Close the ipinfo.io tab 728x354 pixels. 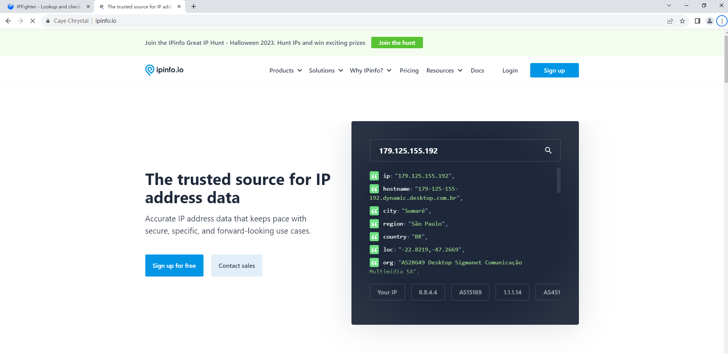click(x=179, y=6)
